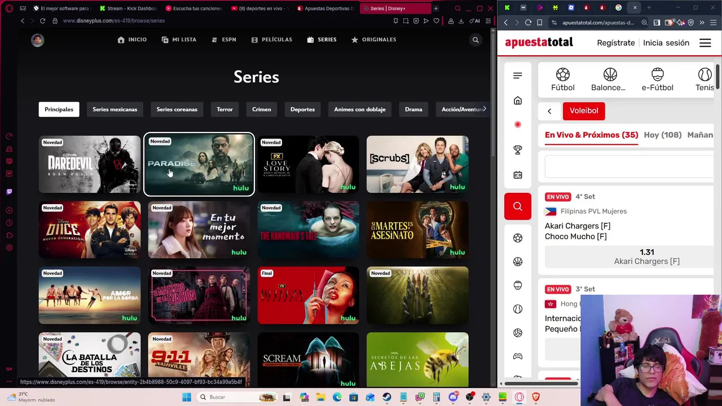Open ORIGINALES in Disney+ navigation
722x406 pixels.
(373, 39)
